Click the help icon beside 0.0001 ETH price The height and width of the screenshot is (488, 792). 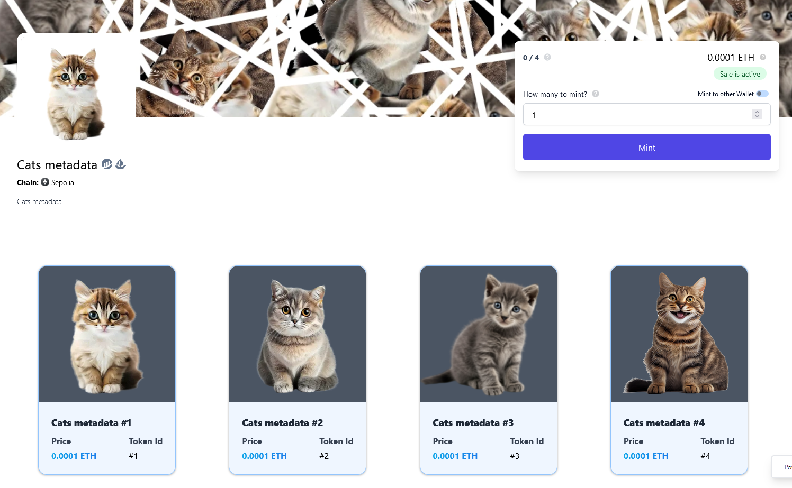click(763, 57)
